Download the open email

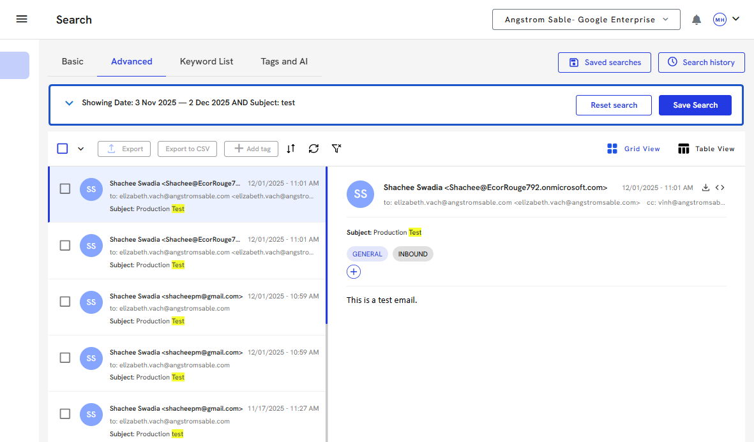705,188
